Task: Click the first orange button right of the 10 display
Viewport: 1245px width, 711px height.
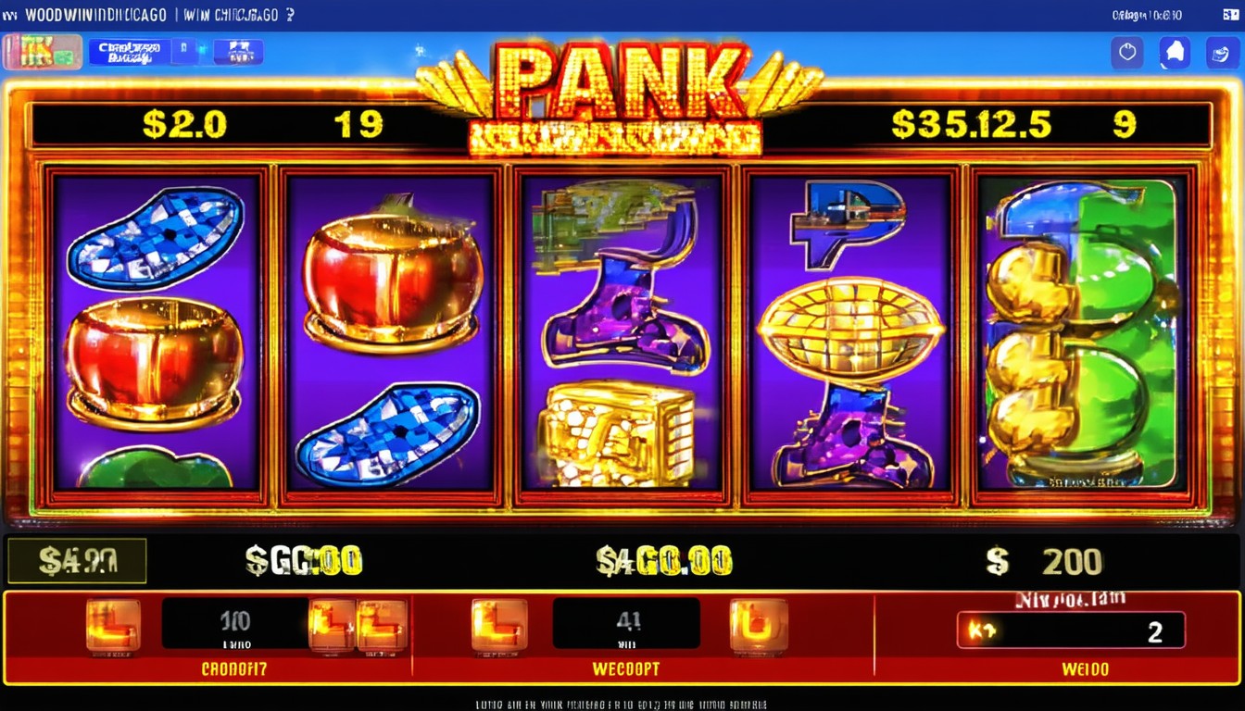Action: [x=332, y=625]
